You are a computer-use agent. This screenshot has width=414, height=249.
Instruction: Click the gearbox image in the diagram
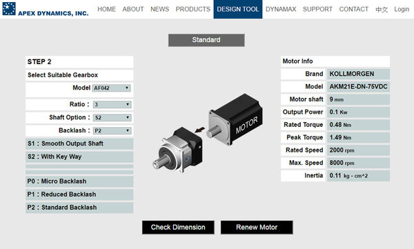(x=178, y=150)
